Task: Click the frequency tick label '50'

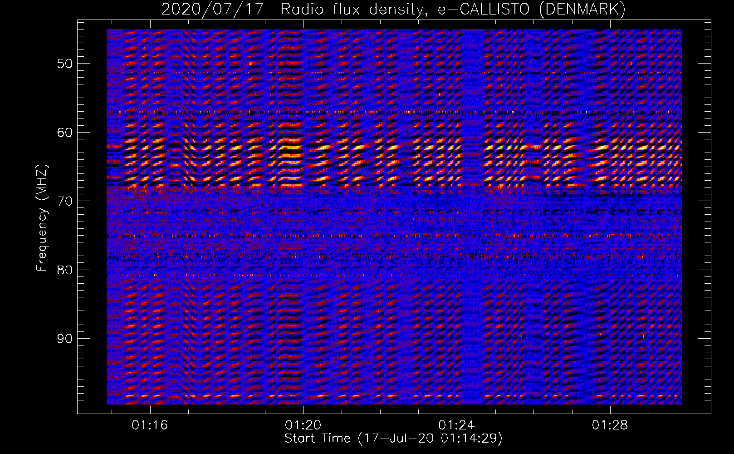Action: [x=64, y=64]
